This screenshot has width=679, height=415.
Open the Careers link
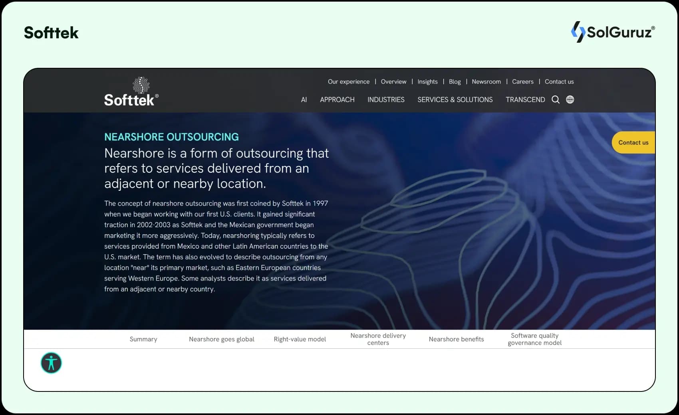pyautogui.click(x=522, y=81)
